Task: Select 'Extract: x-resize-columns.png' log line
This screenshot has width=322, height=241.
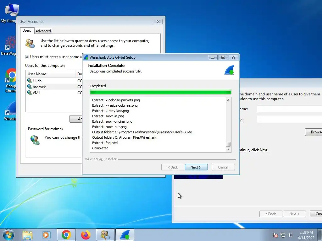Action: pos(115,105)
